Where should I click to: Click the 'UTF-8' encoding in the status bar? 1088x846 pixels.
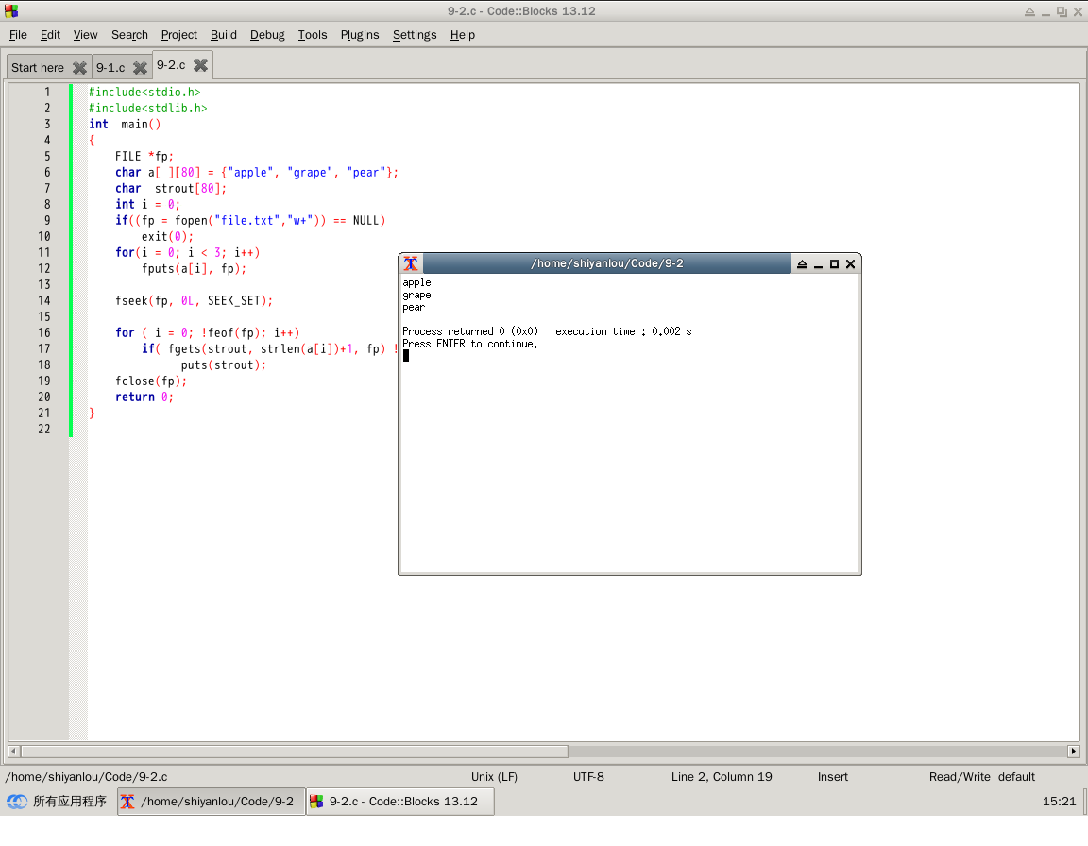pyautogui.click(x=588, y=777)
